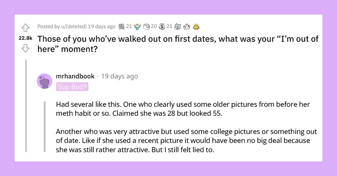
Task: Click the 'Sup Bud?' user flair
Action: coord(72,87)
